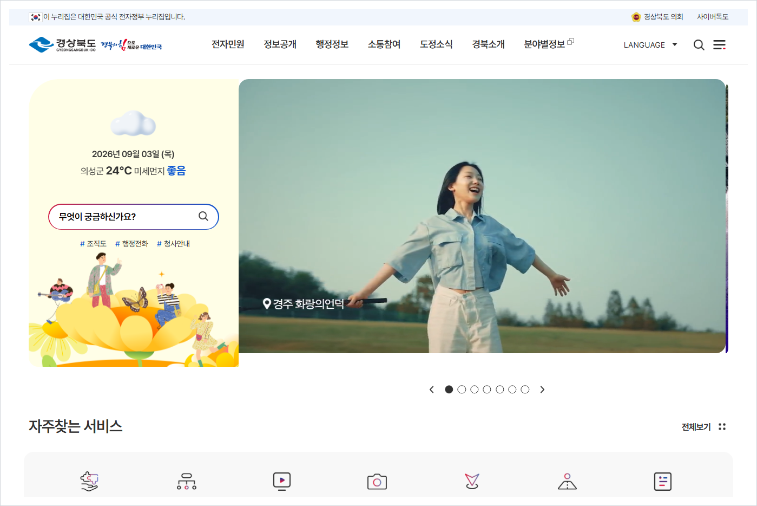
Task: Click the 전체보기 view-all link
Action: tap(696, 427)
